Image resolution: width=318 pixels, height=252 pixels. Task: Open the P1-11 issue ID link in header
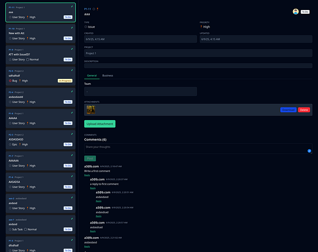(x=87, y=9)
